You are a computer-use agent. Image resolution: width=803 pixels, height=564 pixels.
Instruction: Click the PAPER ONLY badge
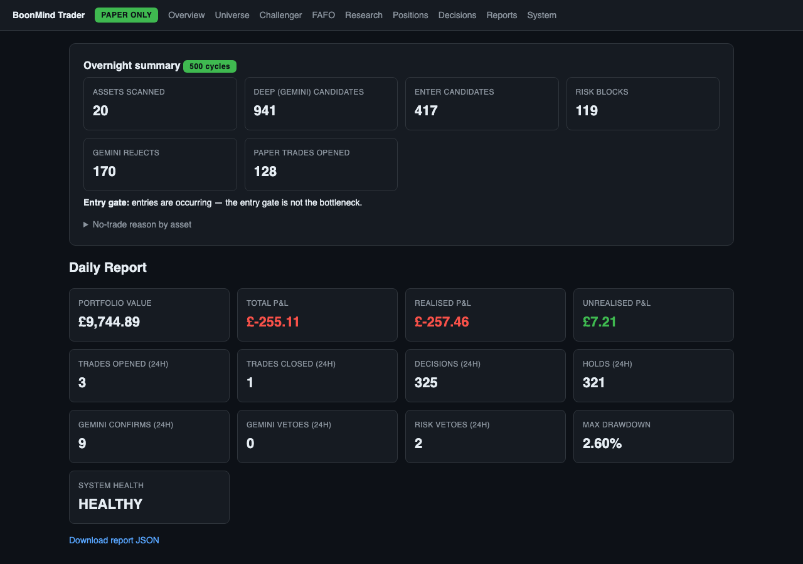pyautogui.click(x=126, y=15)
